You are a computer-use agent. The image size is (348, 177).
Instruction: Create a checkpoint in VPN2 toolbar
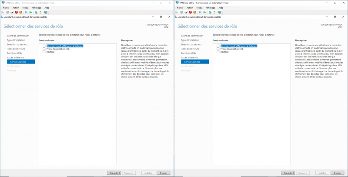point(36,12)
